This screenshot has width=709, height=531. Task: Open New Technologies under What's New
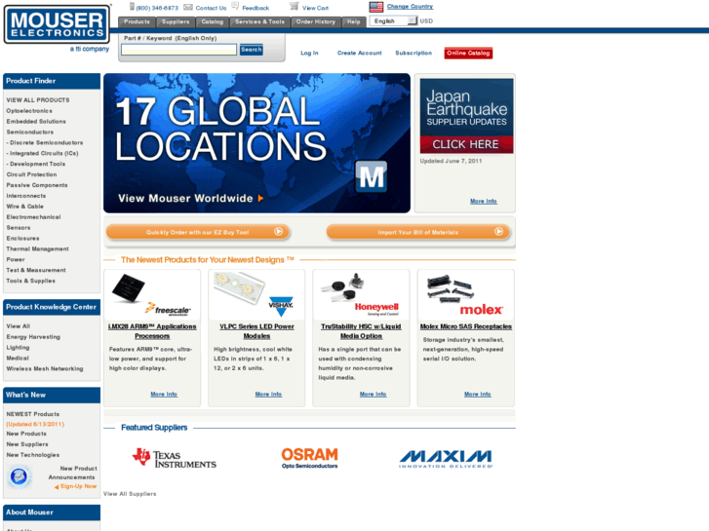[x=32, y=455]
